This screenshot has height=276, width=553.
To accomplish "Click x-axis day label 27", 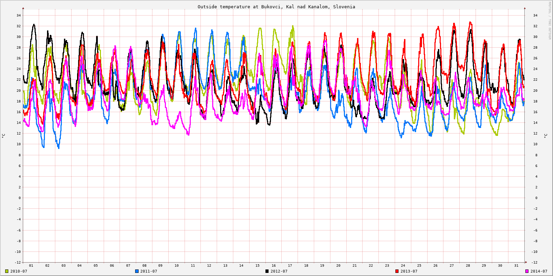I will (452, 266).
